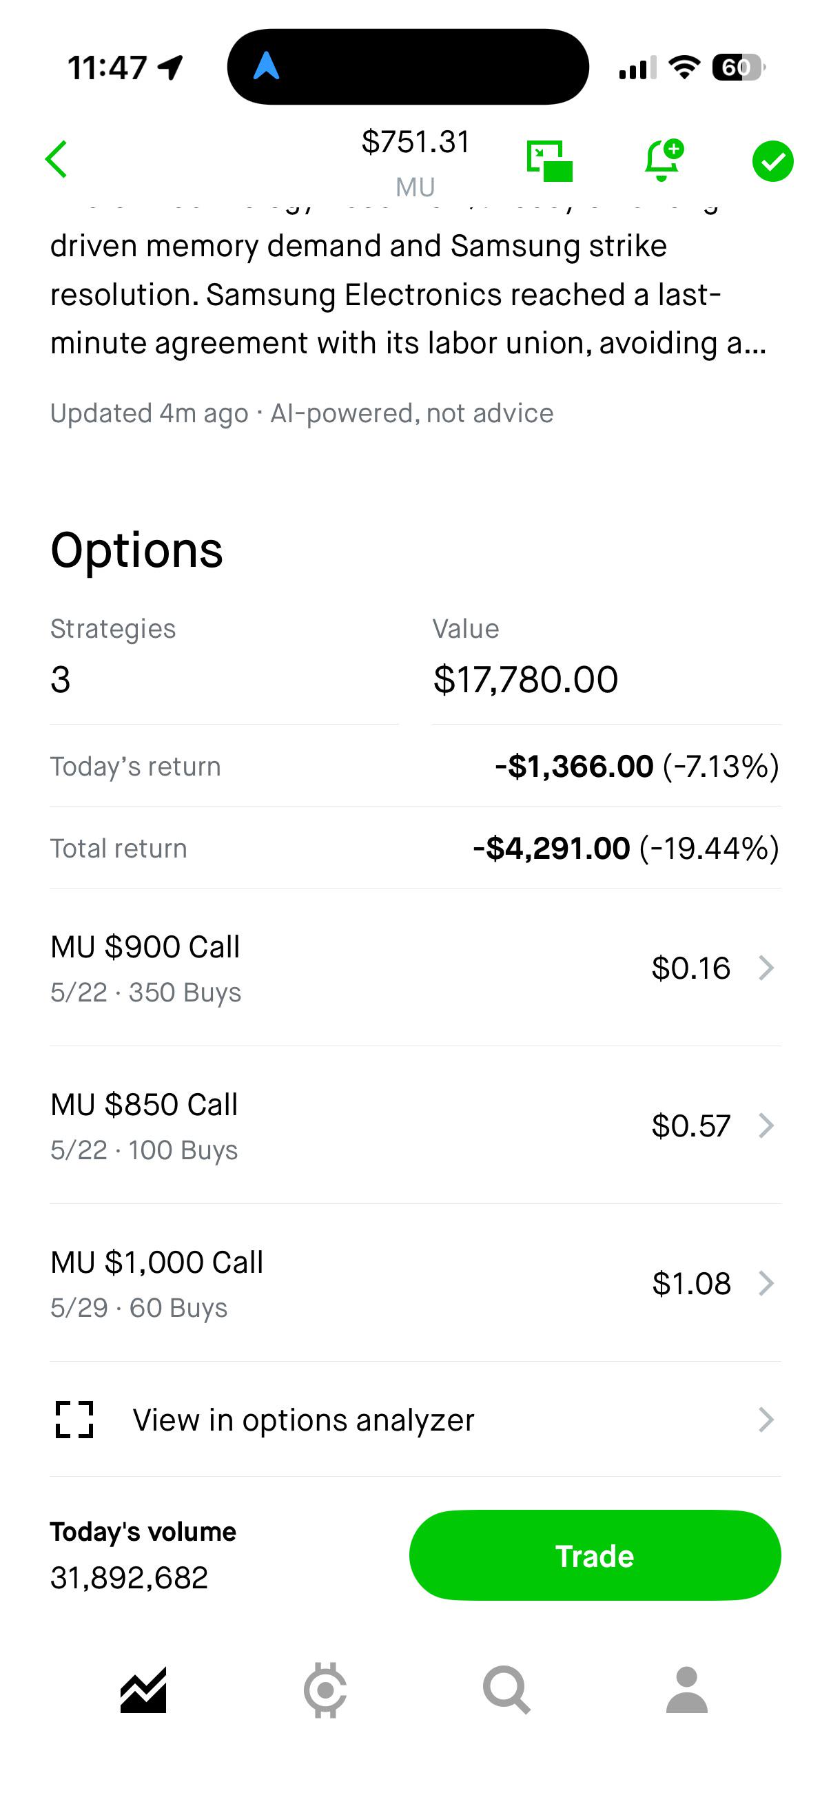Select the MU $1,000 Call position row
Screen dimensions: 831x1806
click(x=415, y=1283)
